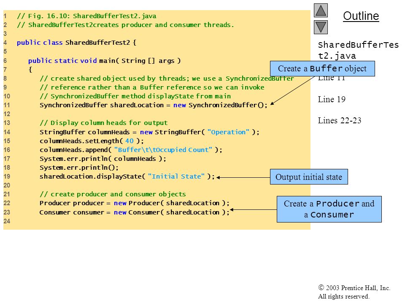Screen dimensions: 405x304
Task: Click the Fig. 16.10 comment on line 1
Action: [x=86, y=16]
